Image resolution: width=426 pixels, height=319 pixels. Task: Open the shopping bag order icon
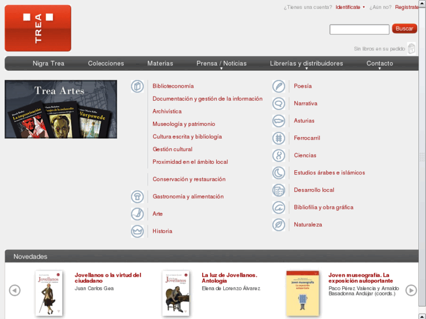click(x=411, y=49)
